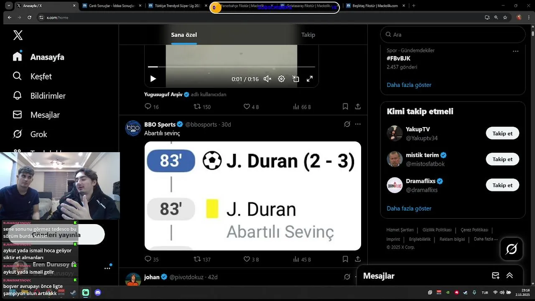
Task: Reply to Yugusuguf Arşiv post (16 replies)
Action: (x=151, y=107)
